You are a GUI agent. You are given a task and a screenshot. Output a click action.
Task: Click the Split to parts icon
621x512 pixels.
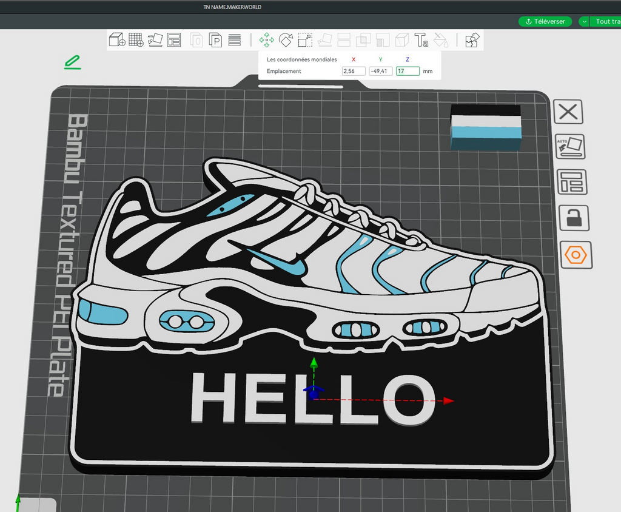point(215,40)
